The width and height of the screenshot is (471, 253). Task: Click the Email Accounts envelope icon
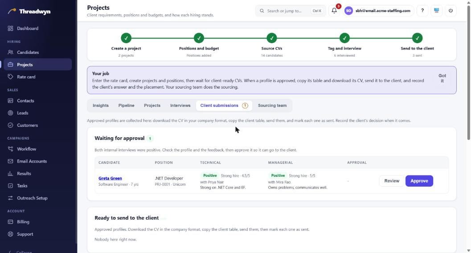(11, 161)
